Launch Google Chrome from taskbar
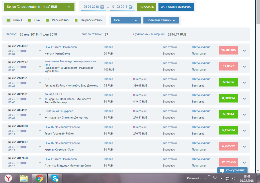 pos(39,178)
